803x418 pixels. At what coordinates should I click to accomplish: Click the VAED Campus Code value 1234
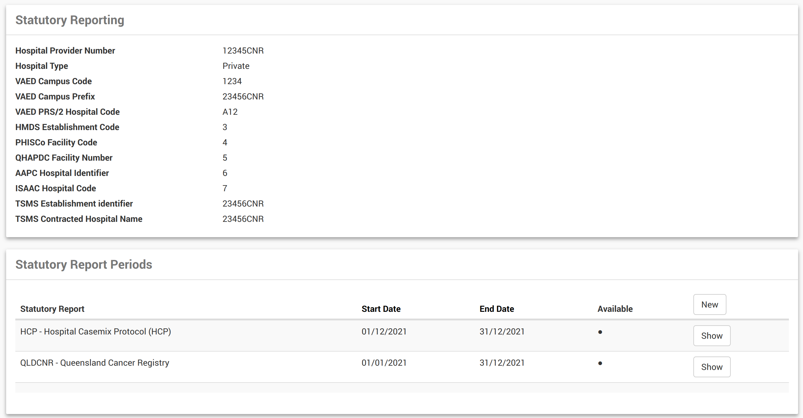tap(232, 81)
